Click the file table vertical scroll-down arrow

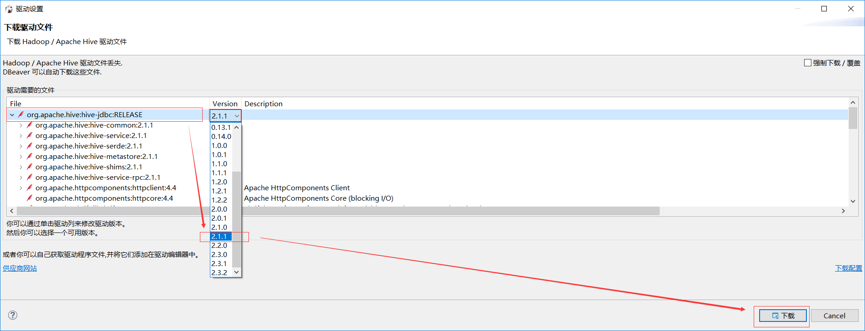point(853,201)
